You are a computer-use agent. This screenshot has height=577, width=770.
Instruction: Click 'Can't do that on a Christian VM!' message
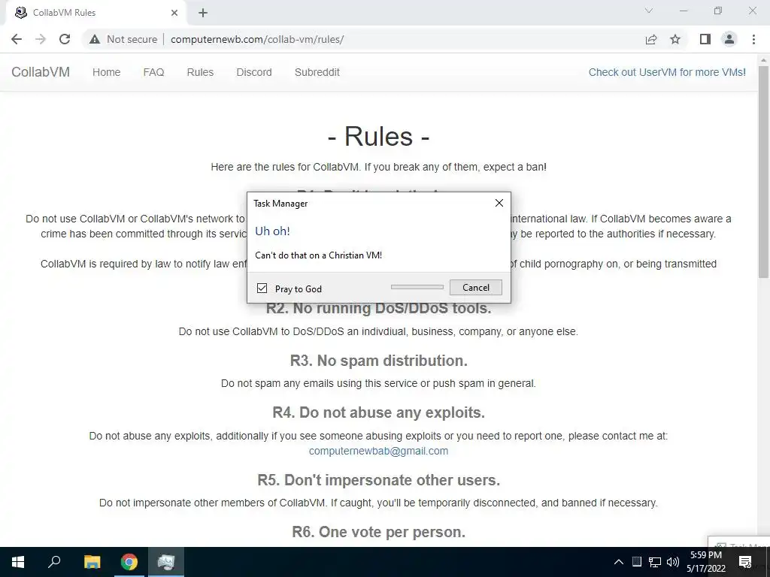pyautogui.click(x=318, y=255)
